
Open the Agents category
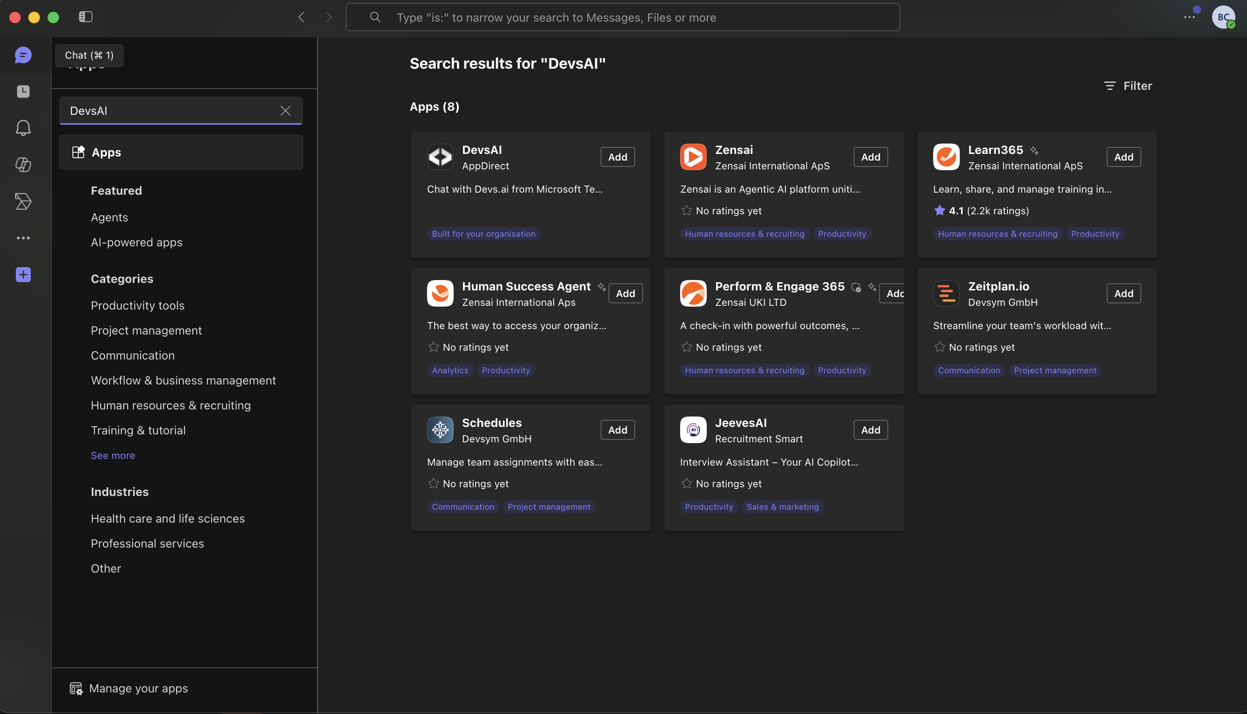(x=109, y=217)
